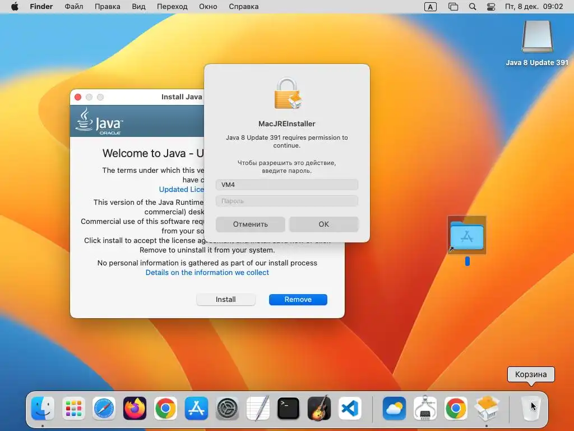Image resolution: width=574 pixels, height=431 pixels.
Task: Click the padlock icon in the MacJREInstaller dialog
Action: coord(288,93)
